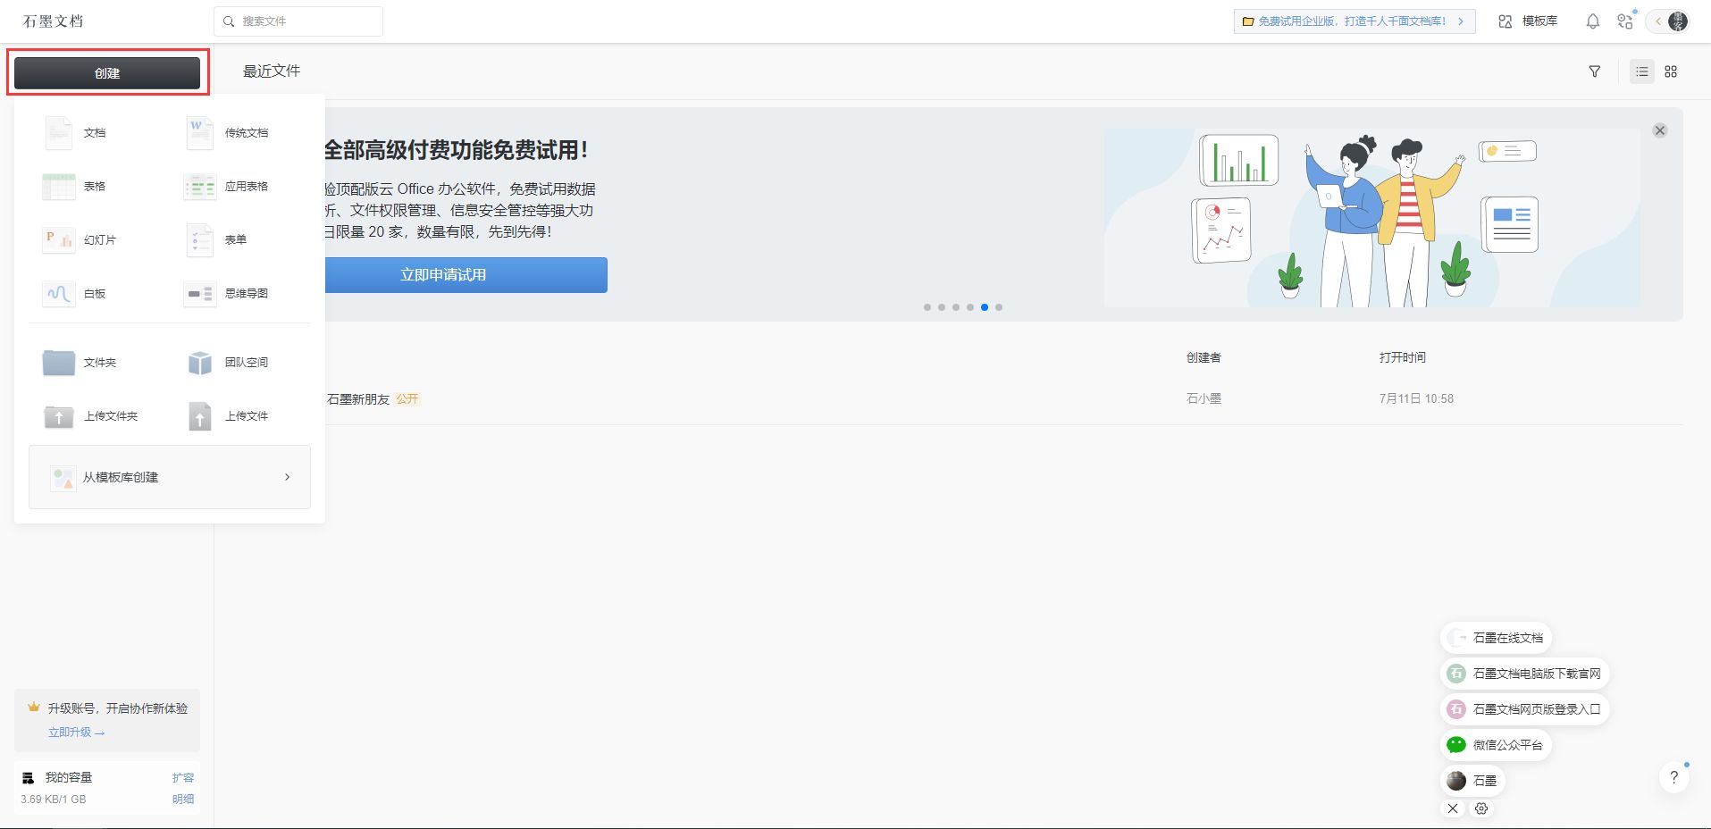The image size is (1711, 829).
Task: Create a new 表单 form
Action: tap(216, 240)
